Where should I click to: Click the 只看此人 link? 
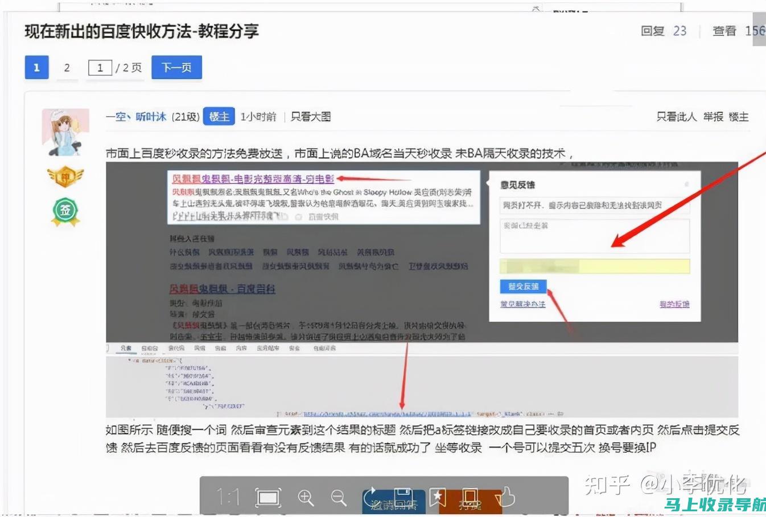point(676,117)
